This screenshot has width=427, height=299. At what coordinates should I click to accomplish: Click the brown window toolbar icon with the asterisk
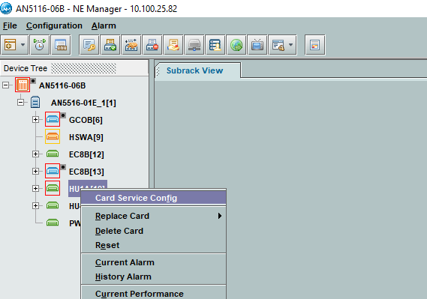click(10, 45)
